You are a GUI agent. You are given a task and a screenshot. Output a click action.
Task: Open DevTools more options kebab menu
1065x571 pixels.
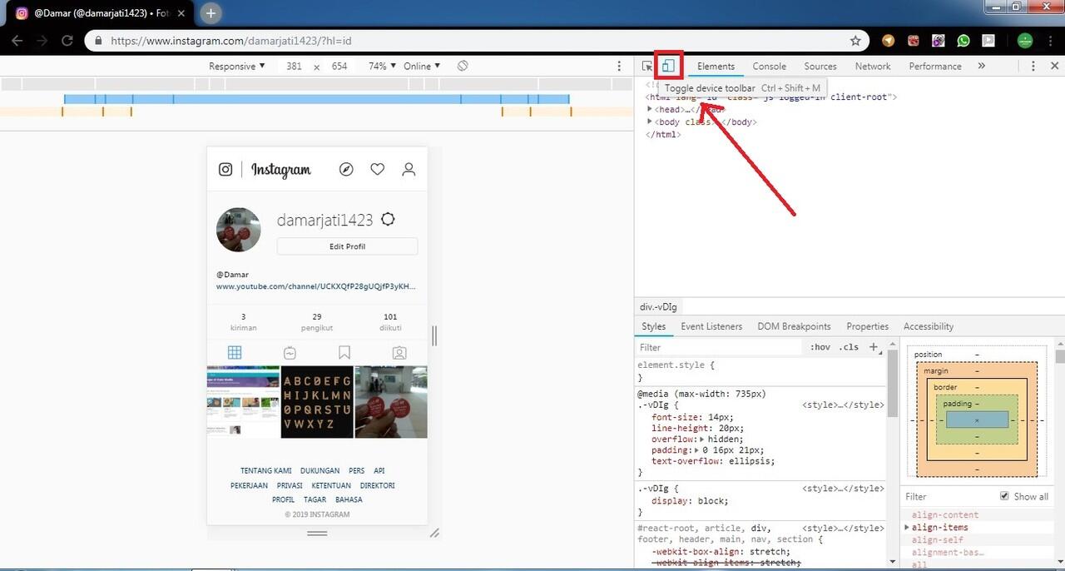tap(1033, 66)
